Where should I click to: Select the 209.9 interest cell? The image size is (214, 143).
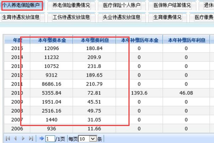pyautogui.click(x=94, y=57)
